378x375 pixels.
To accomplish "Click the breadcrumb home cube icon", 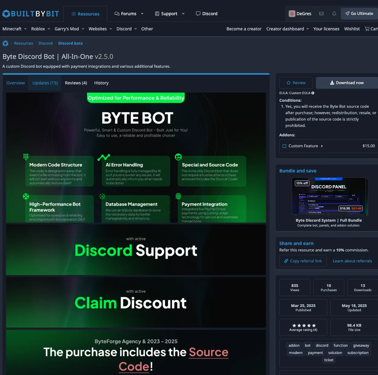I will click(x=5, y=43).
